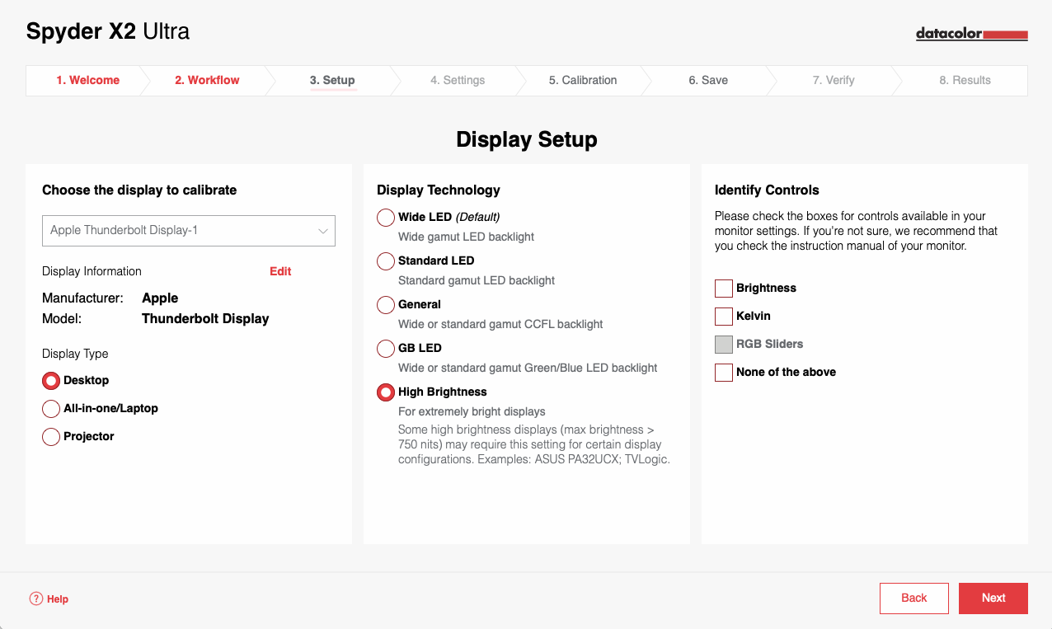Image resolution: width=1052 pixels, height=629 pixels.
Task: Click the Display Information label
Action: (x=92, y=271)
